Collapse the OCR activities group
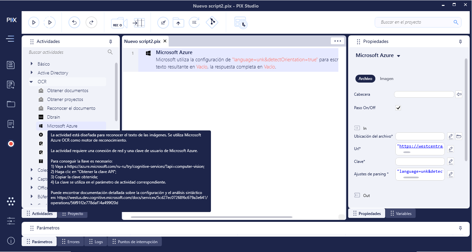Viewport: 472px width, 252px height. (31, 82)
